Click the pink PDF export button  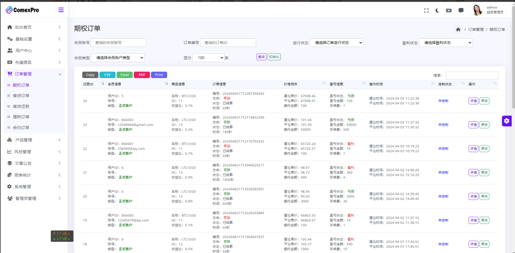(x=142, y=75)
